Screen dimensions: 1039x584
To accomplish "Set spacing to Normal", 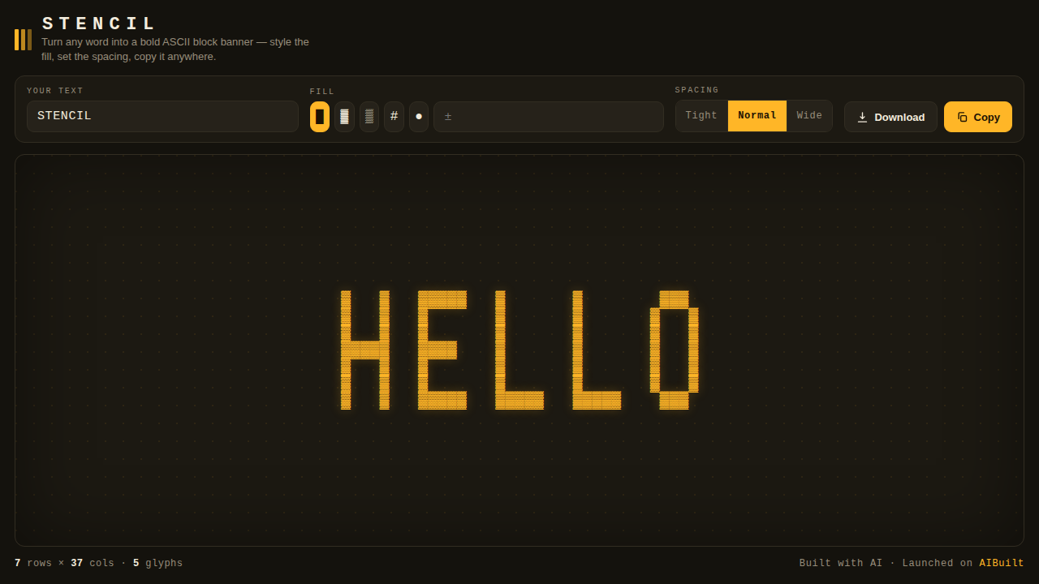I will click(757, 116).
